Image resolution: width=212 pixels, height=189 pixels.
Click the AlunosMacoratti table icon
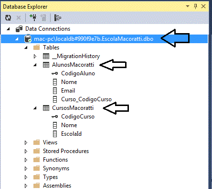click(x=46, y=65)
